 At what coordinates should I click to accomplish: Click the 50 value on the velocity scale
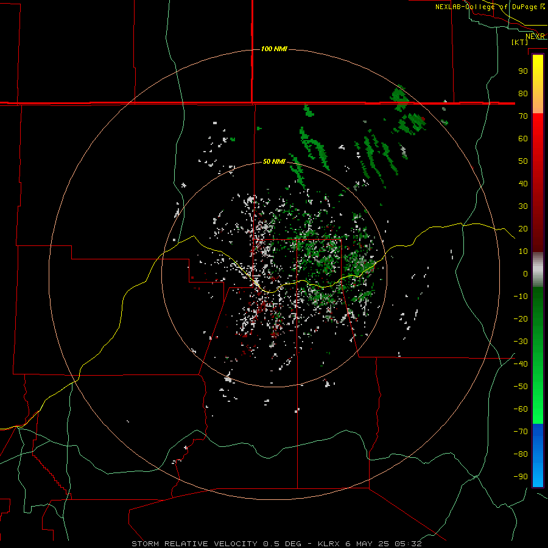point(523,161)
